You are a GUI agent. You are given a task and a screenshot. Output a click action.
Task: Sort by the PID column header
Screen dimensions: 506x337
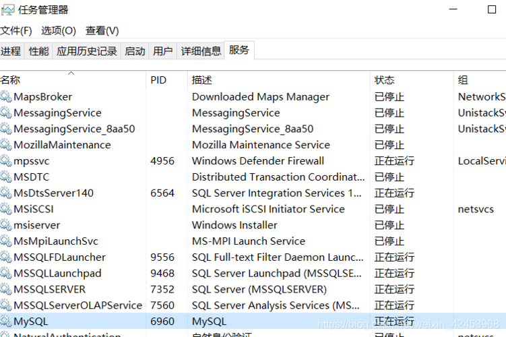pos(166,80)
